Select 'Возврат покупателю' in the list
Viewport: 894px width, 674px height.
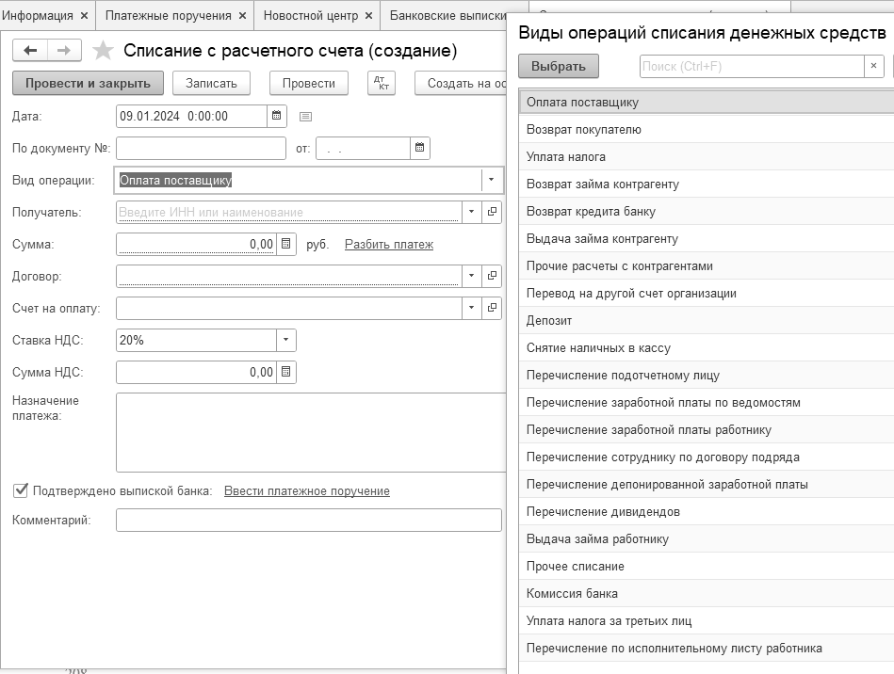click(x=707, y=129)
